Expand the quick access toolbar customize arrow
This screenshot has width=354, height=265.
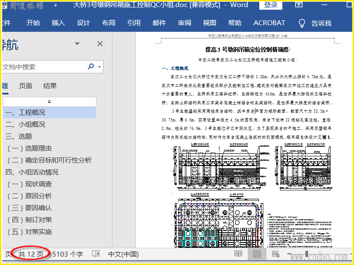56,5
